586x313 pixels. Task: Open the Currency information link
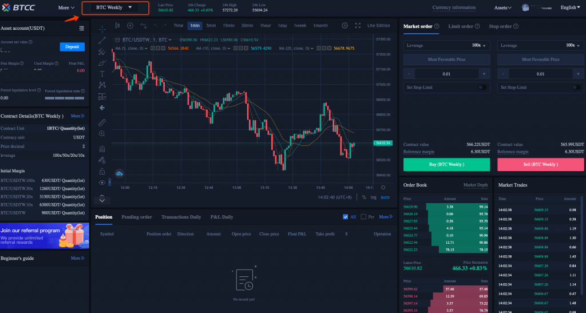(x=454, y=7)
